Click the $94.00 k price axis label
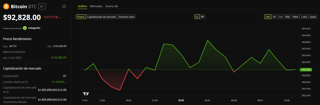Viewport: 320px width, 105px height. tap(306, 35)
